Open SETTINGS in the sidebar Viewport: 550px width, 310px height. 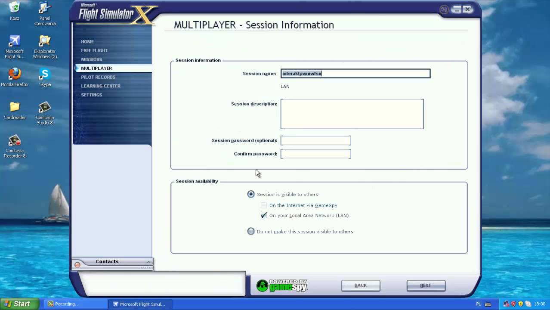pos(92,95)
